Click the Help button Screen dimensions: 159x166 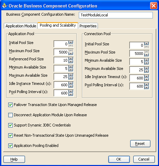tap(14, 159)
